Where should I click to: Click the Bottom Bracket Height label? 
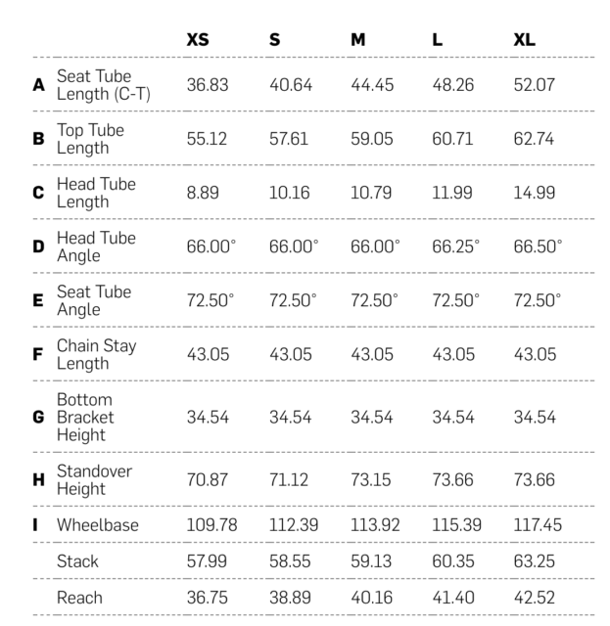tap(85, 417)
